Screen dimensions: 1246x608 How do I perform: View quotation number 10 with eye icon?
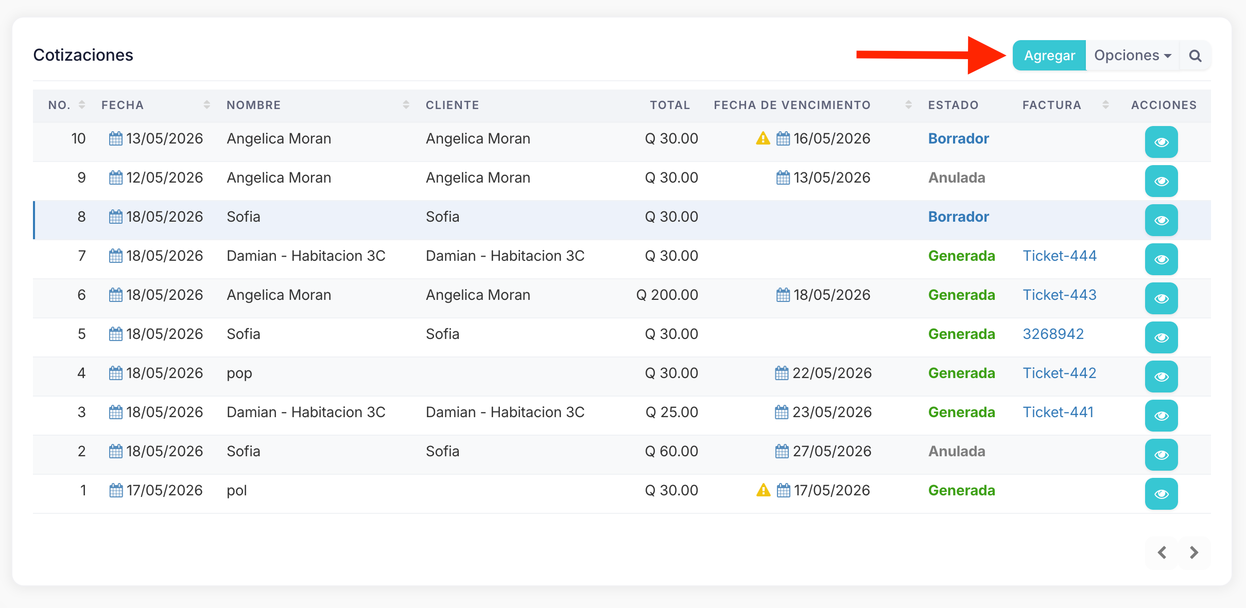click(1161, 142)
